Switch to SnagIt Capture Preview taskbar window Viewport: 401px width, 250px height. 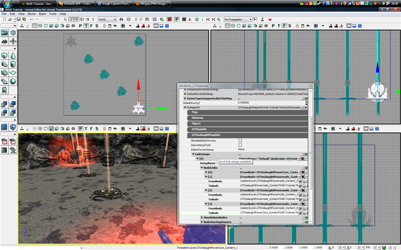point(114,4)
